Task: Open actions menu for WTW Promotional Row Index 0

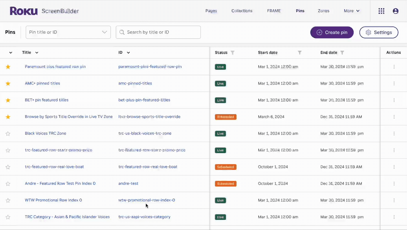Action: [x=394, y=200]
